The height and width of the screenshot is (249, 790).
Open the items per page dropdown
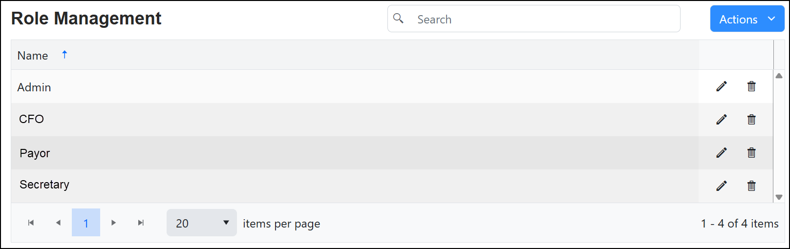click(201, 223)
